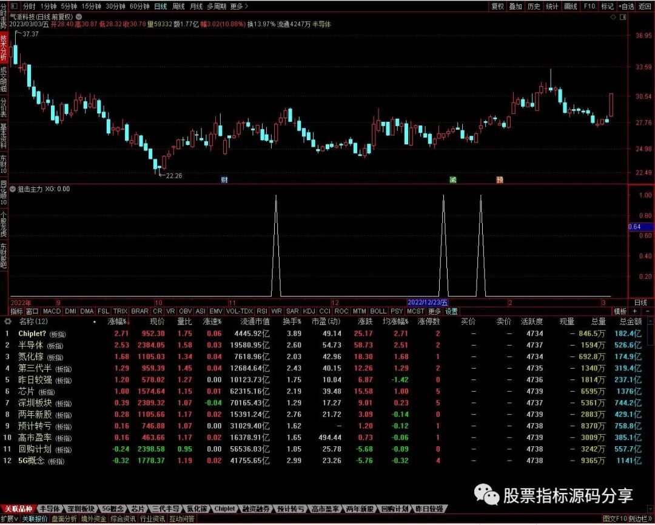
Task: Select the CCI indicator
Action: pyautogui.click(x=324, y=311)
